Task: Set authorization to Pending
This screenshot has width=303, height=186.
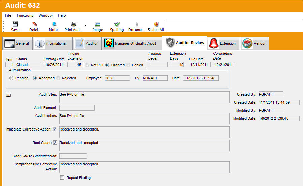Action: click(x=11, y=78)
